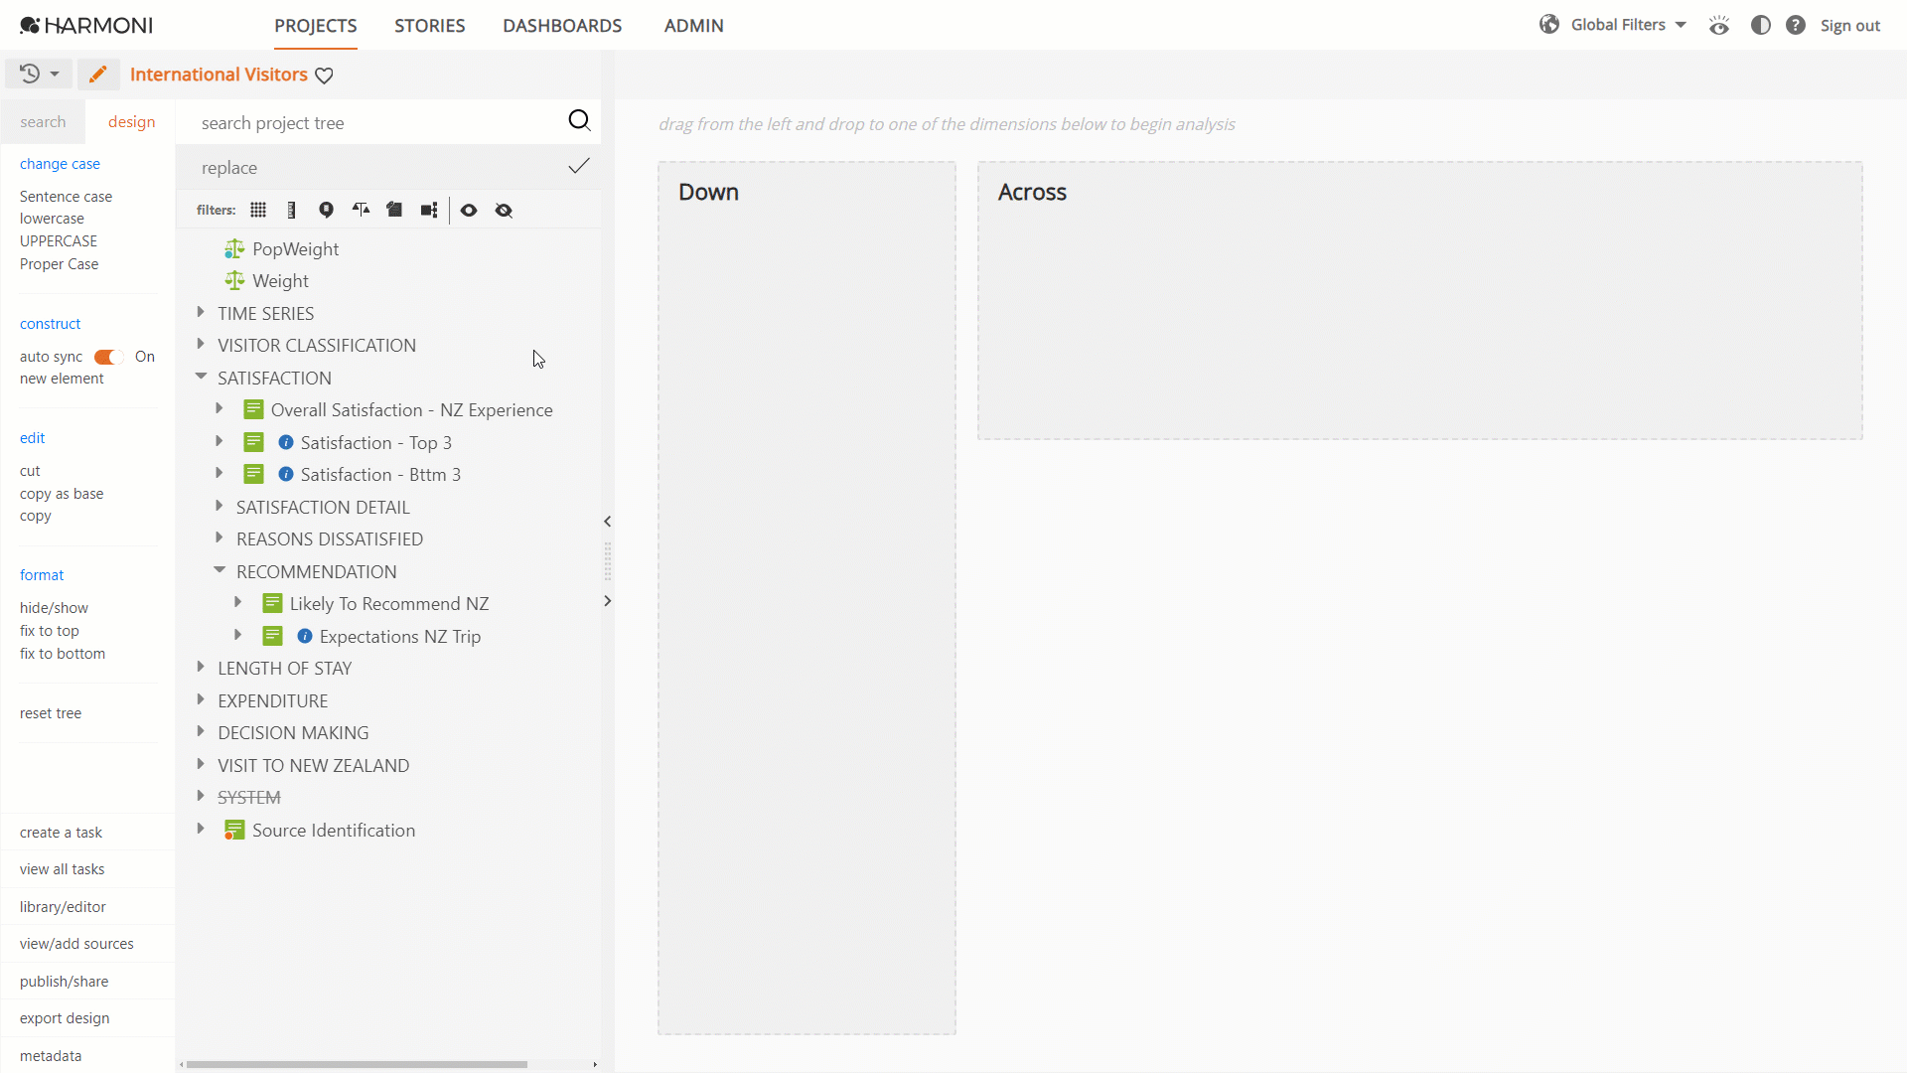This screenshot has width=1907, height=1073.
Task: Show hidden items with crossed-eye filter
Action: (504, 210)
